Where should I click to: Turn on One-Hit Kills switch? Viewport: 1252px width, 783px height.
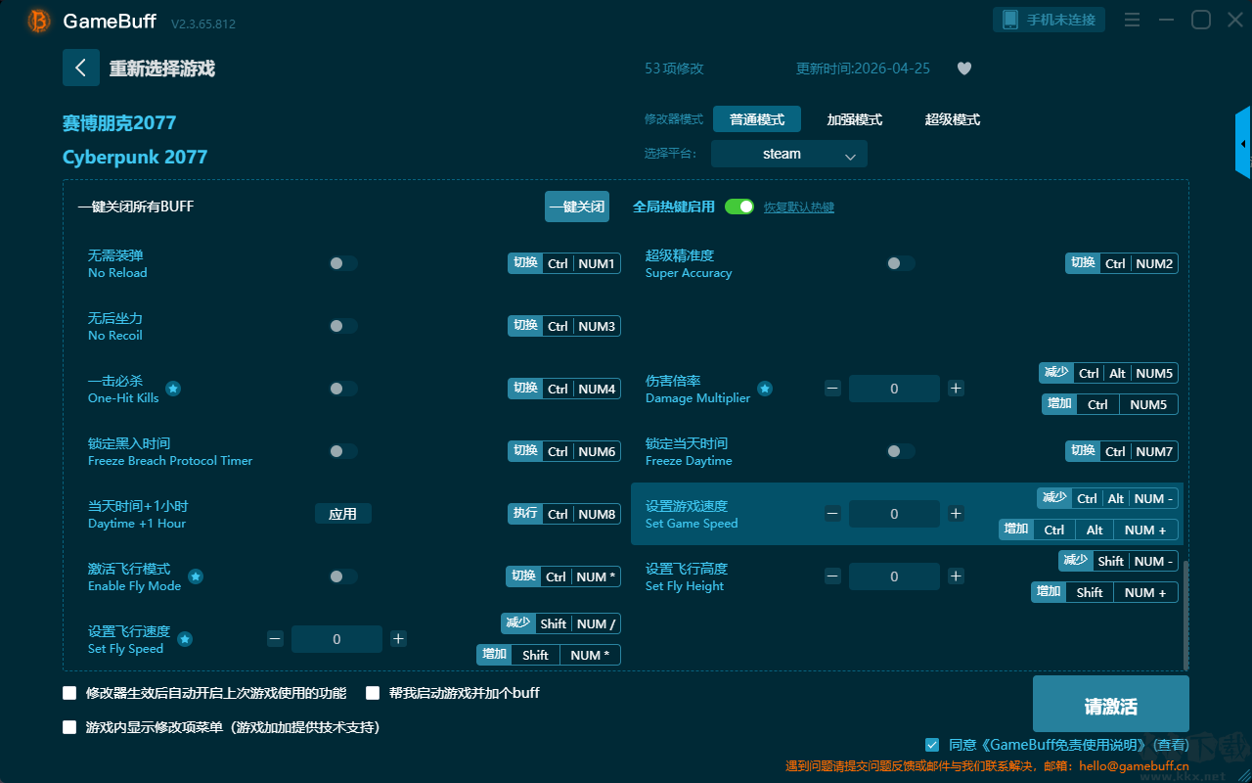tap(343, 389)
